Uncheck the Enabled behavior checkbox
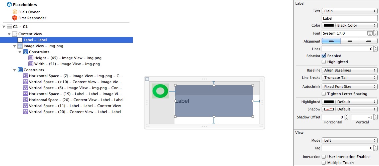Image resolution: width=379 pixels, height=166 pixels. pyautogui.click(x=324, y=56)
